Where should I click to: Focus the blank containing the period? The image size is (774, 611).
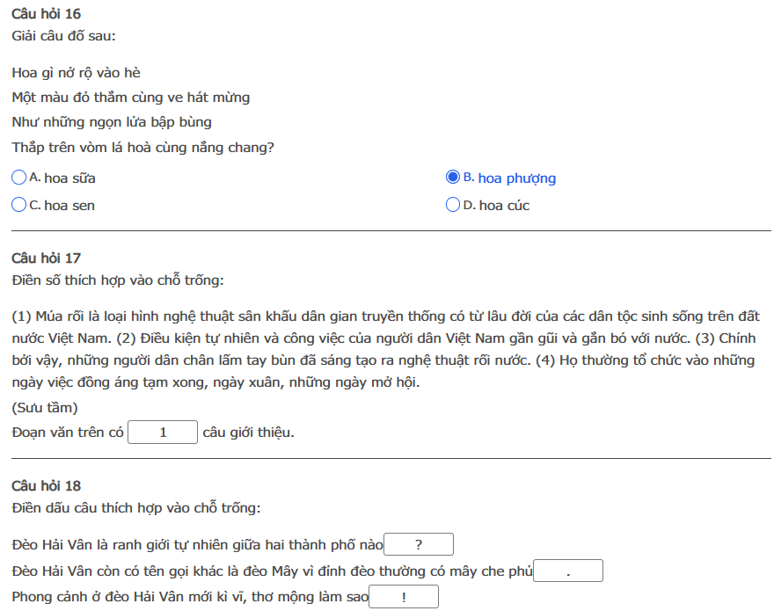568,571
